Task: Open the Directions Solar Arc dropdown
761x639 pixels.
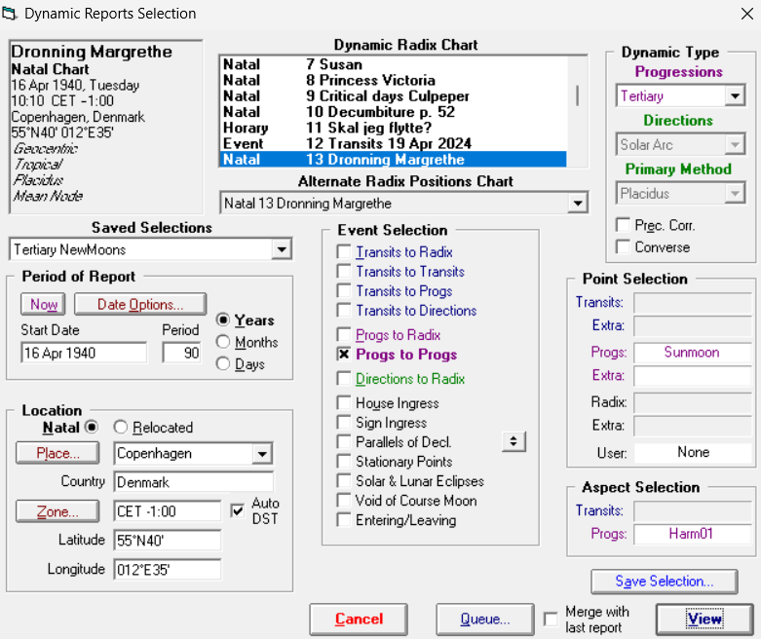Action: click(x=735, y=144)
